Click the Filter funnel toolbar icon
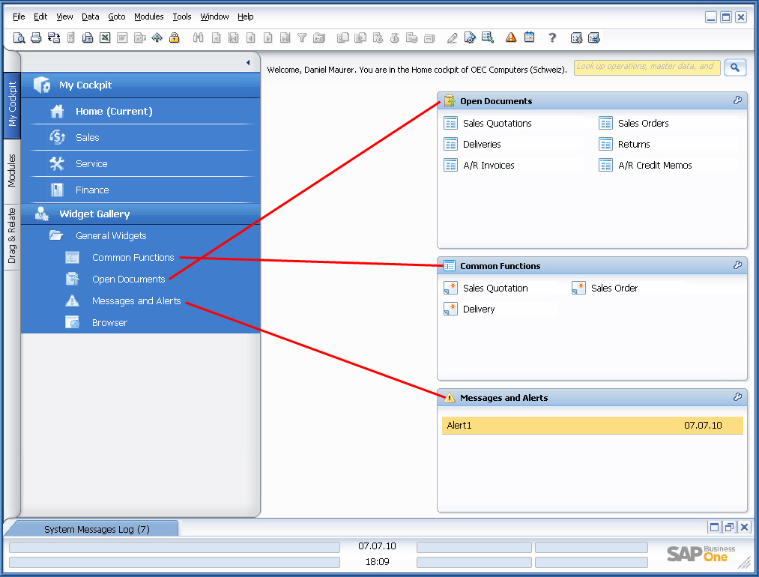 pyautogui.click(x=302, y=37)
